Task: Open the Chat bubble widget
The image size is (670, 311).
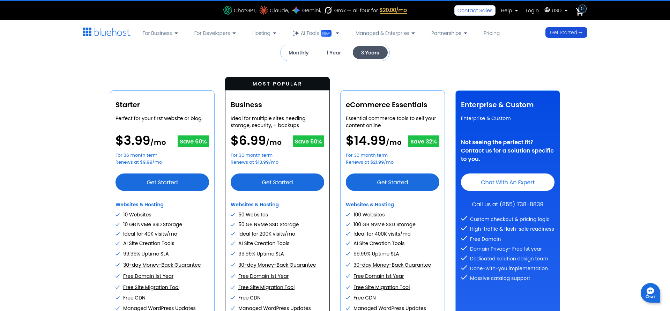Action: pos(650,293)
